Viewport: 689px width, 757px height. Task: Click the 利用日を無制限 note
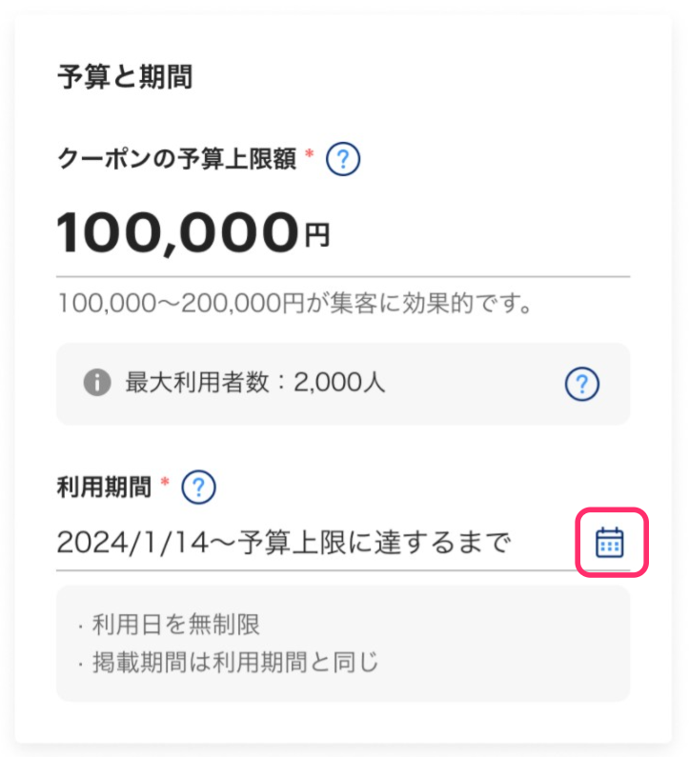coord(175,625)
